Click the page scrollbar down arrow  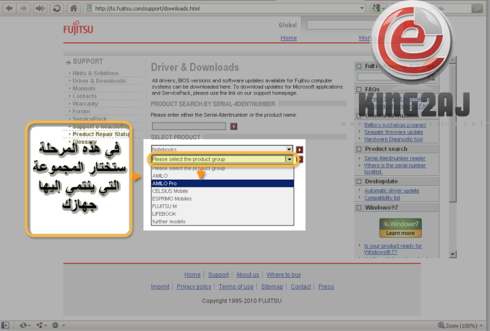(x=453, y=254)
